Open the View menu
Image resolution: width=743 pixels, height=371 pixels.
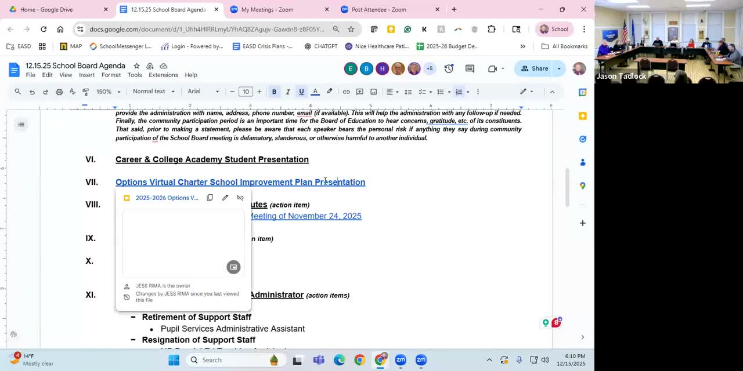pyautogui.click(x=66, y=75)
